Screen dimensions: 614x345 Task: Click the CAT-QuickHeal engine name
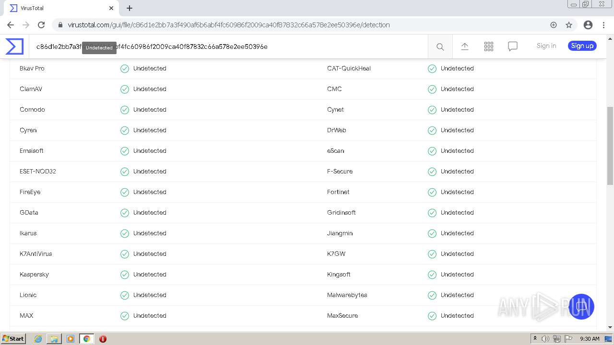pyautogui.click(x=349, y=69)
